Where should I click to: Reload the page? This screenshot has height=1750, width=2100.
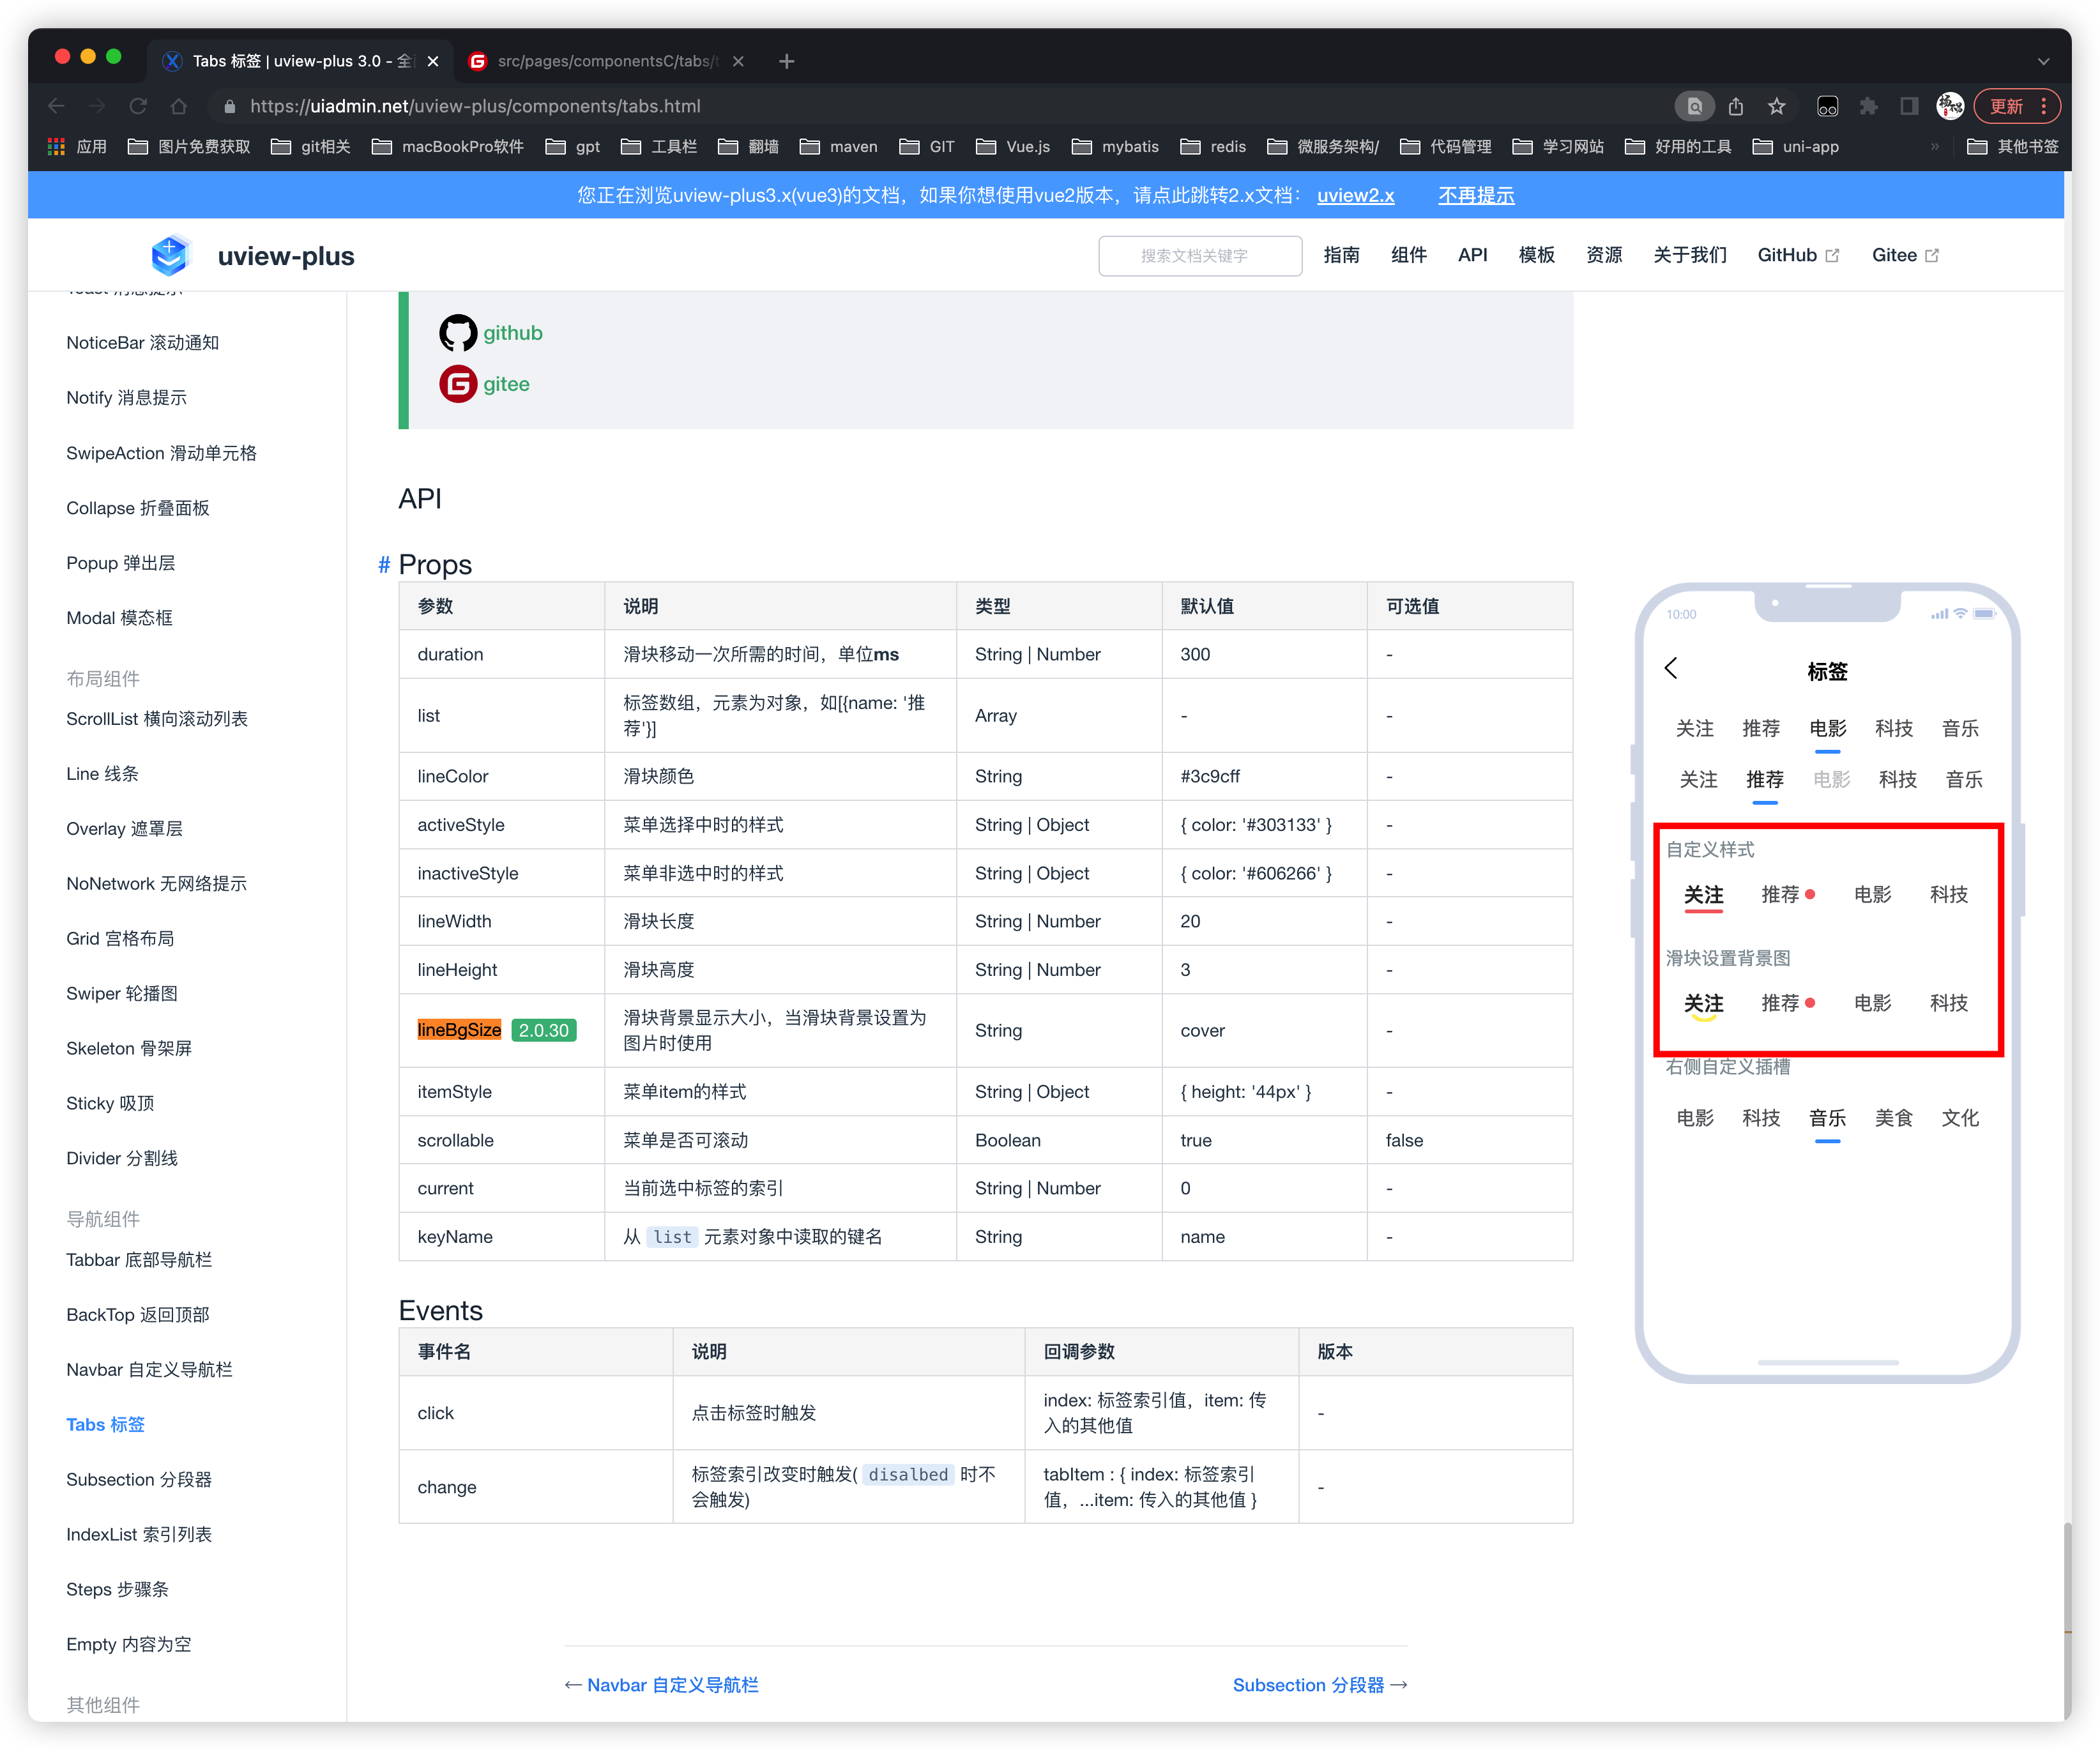[138, 106]
